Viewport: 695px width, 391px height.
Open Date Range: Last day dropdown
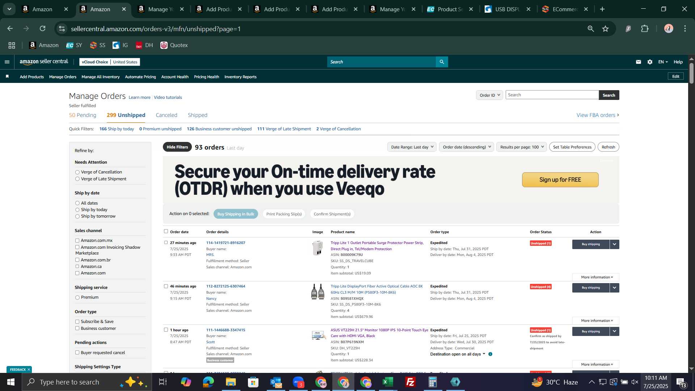(x=412, y=147)
